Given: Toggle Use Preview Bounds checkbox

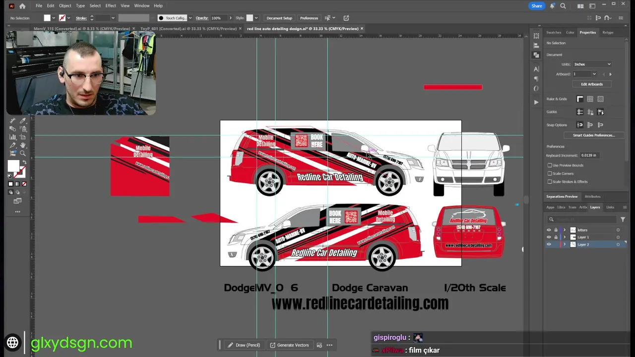Looking at the screenshot, I should (x=550, y=165).
